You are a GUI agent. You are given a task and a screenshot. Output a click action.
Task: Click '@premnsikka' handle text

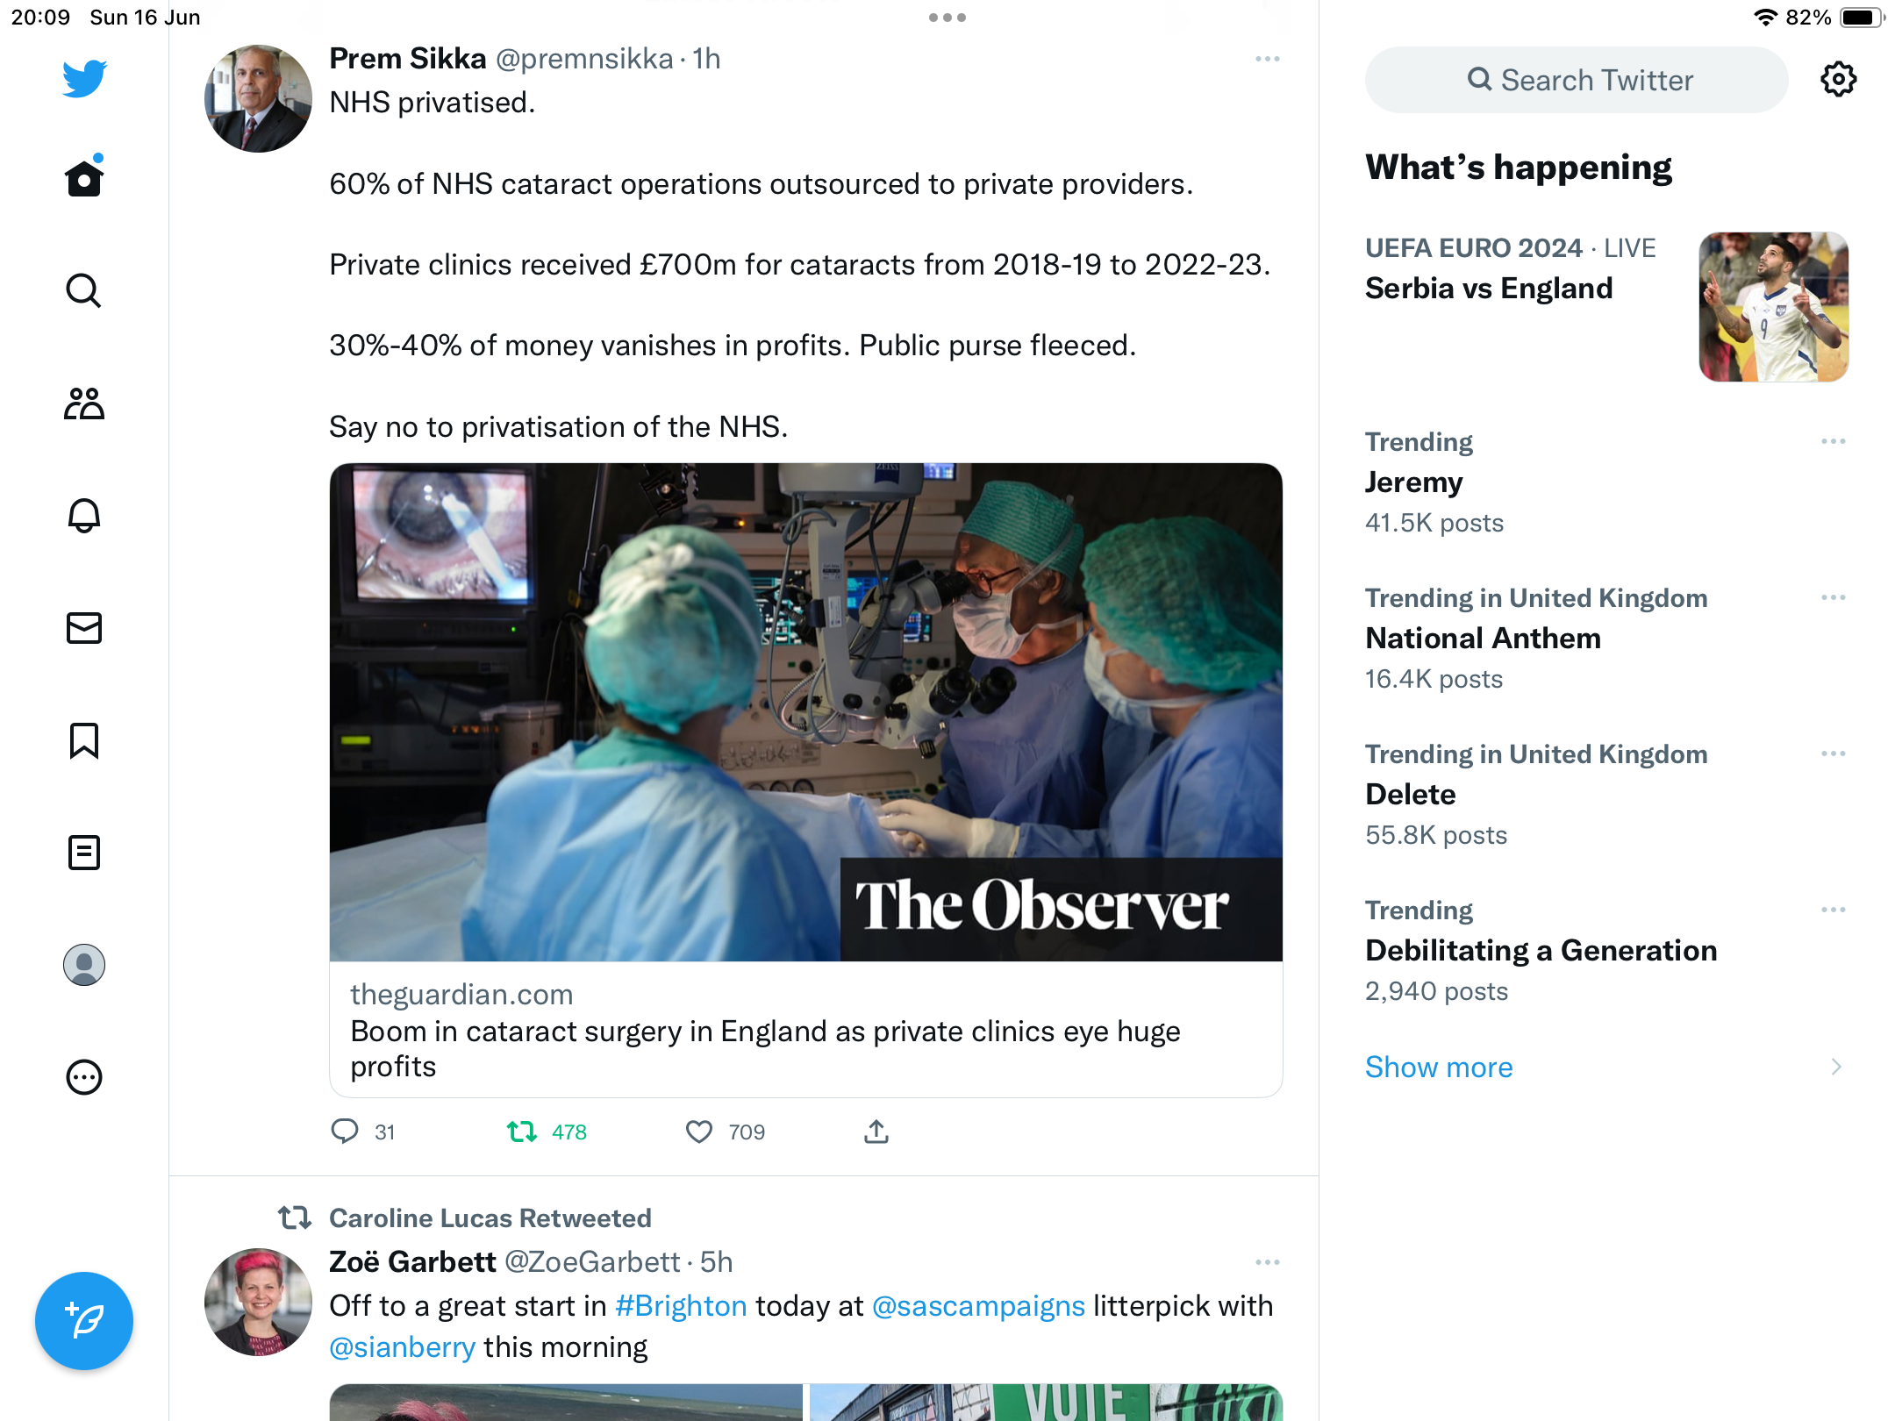click(x=584, y=59)
